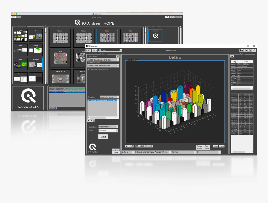This screenshot has width=268, height=203.
Task: Click the settings gear icon in the front window
Action: [254, 50]
